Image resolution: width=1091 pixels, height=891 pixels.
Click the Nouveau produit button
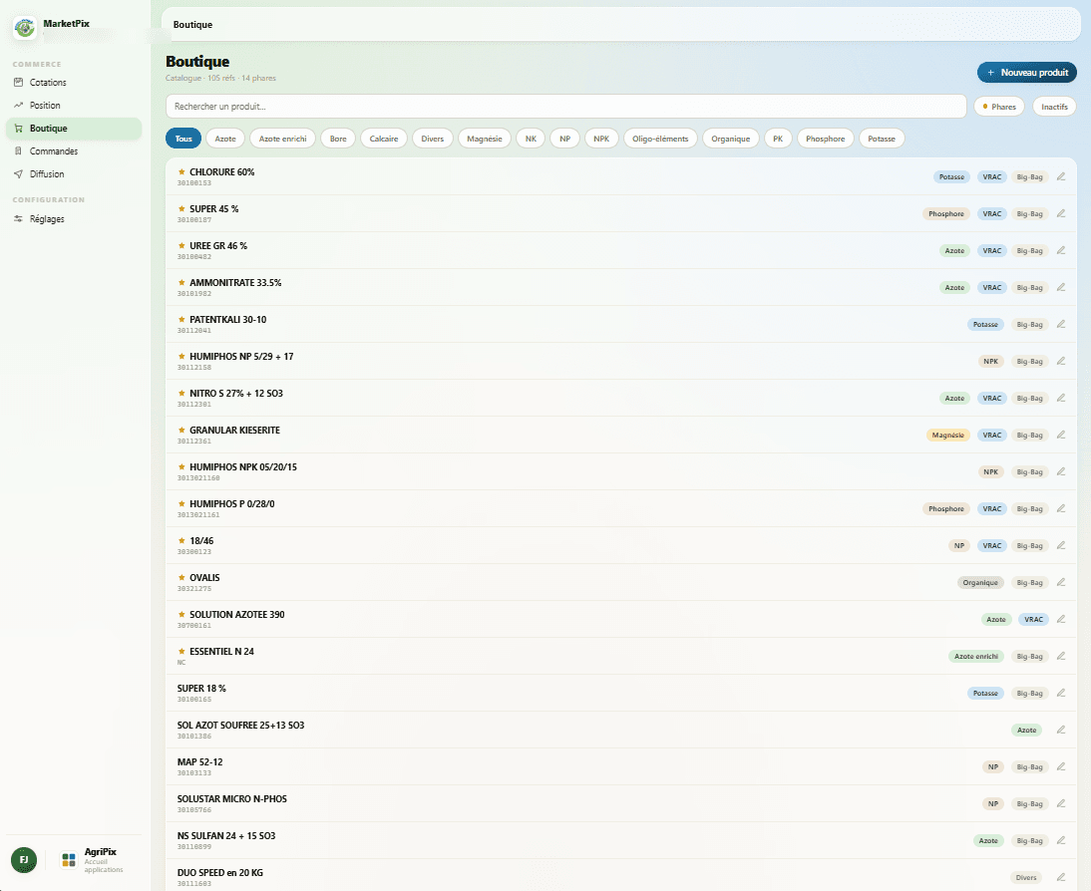1027,73
